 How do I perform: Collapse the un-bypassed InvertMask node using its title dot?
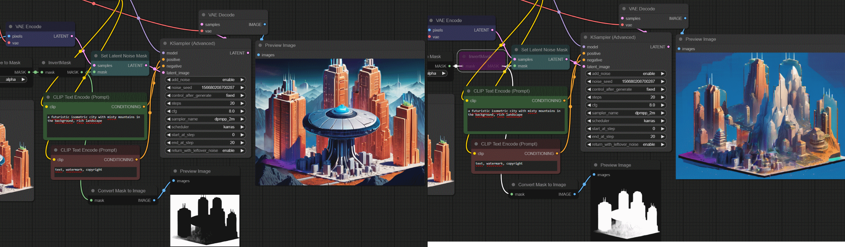pyautogui.click(x=44, y=63)
